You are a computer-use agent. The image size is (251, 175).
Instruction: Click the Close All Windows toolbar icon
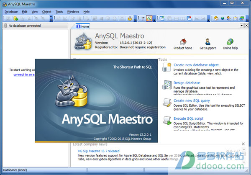point(189,18)
